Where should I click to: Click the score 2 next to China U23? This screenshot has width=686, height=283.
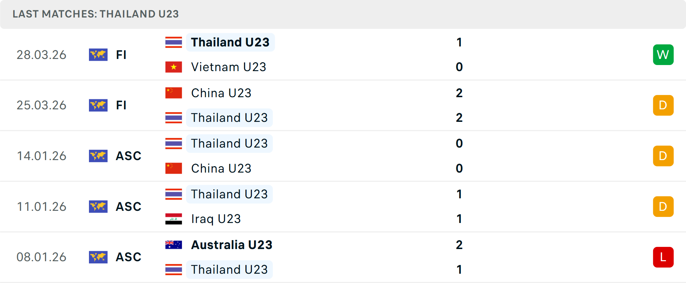[459, 93]
